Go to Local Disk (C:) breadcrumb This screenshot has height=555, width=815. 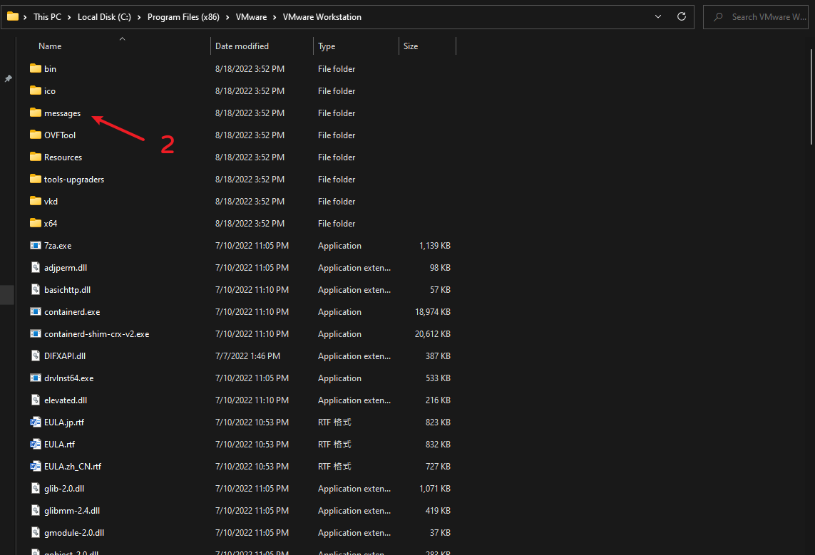click(104, 17)
